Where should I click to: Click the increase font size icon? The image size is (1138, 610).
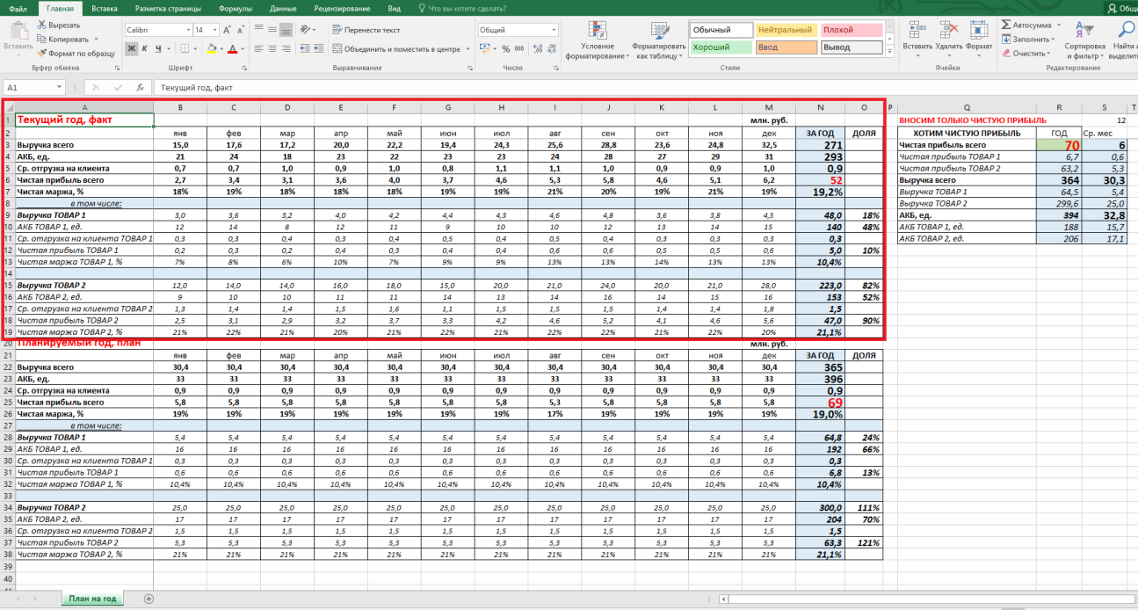point(228,30)
